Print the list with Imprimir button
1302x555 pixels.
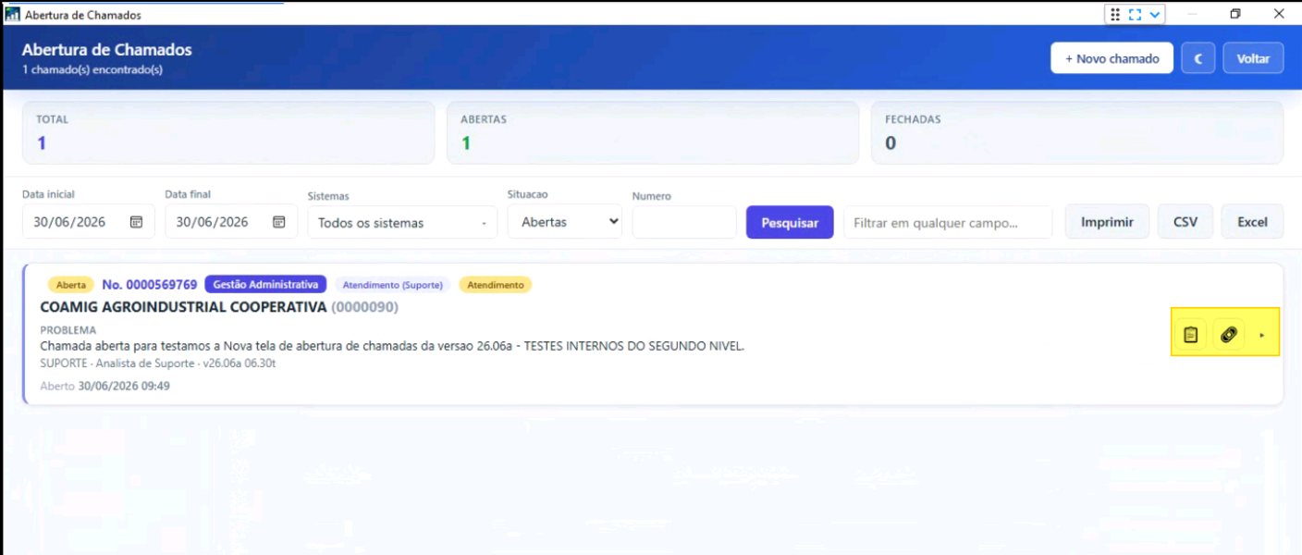click(x=1107, y=222)
